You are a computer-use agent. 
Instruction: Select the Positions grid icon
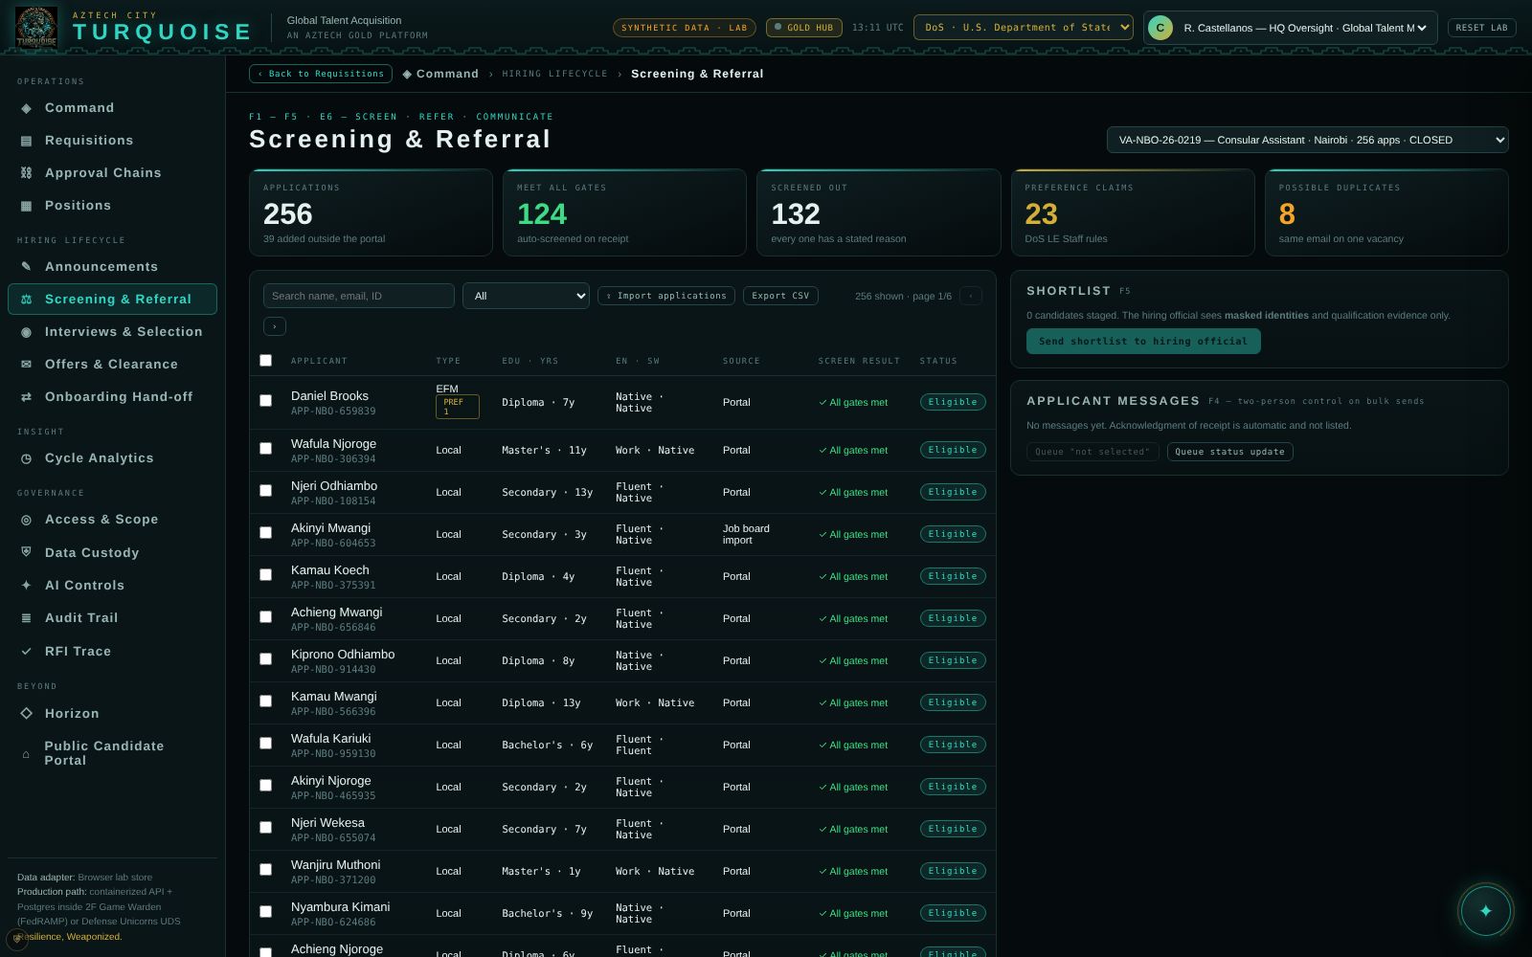click(26, 206)
